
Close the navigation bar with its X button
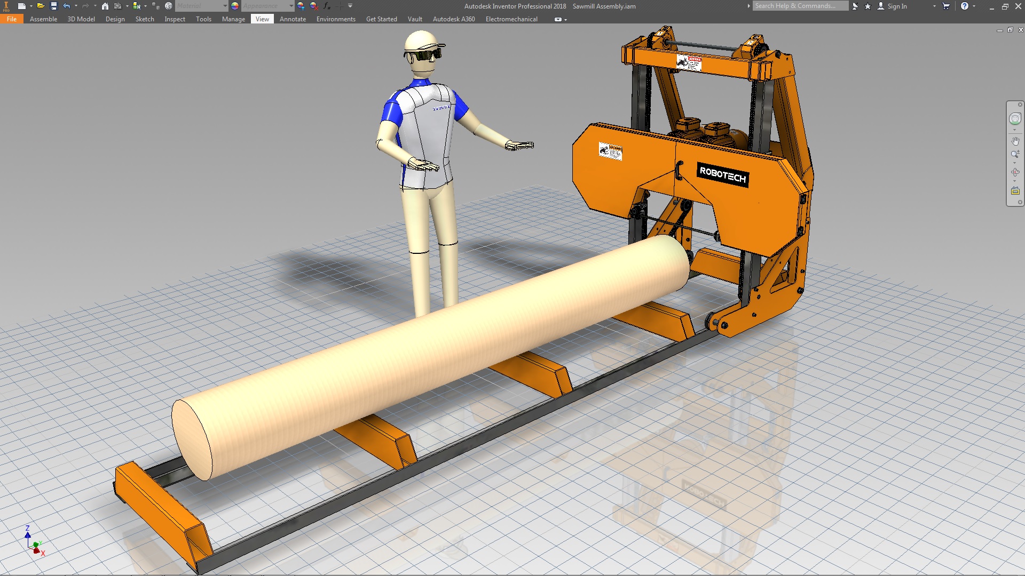point(1020,105)
